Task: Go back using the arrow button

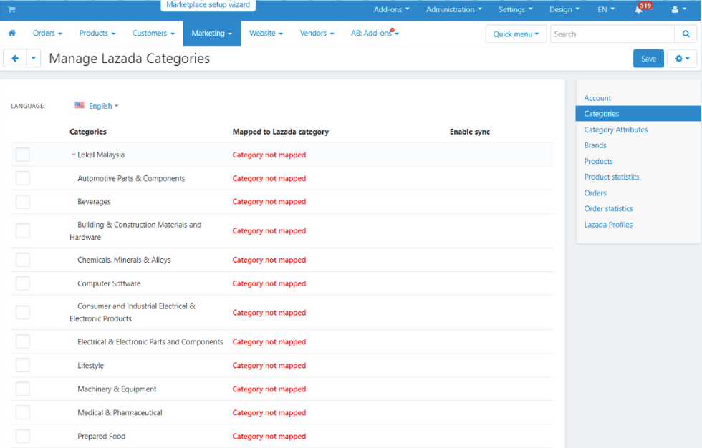Action: tap(15, 59)
